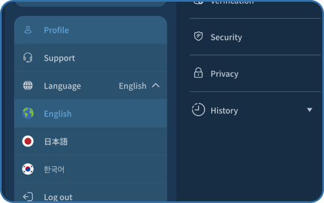Click the Profile person icon
Screen dimensions: 324x203
point(28,30)
